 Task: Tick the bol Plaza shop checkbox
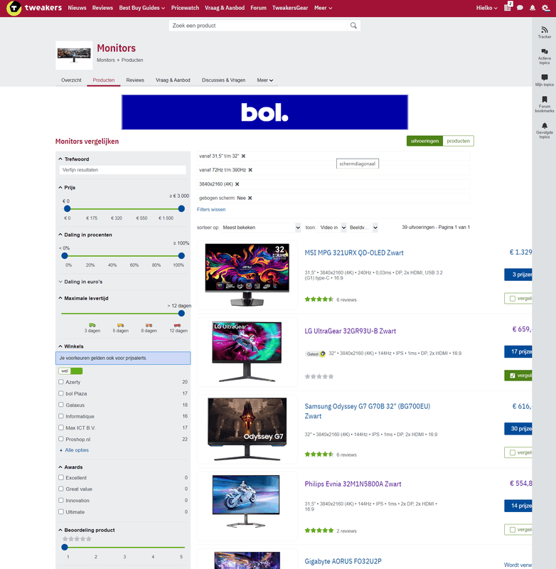point(61,393)
